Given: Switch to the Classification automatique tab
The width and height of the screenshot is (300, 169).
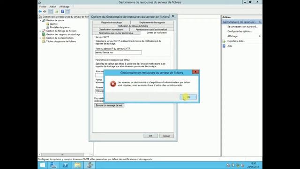Looking at the screenshot, I should pos(111,30).
